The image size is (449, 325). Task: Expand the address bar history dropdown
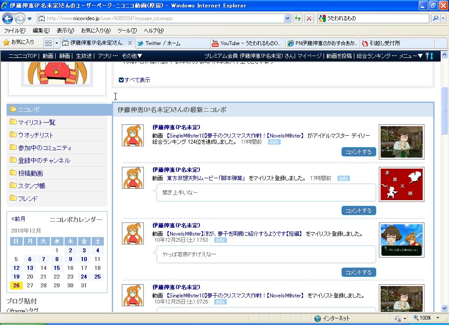287,18
